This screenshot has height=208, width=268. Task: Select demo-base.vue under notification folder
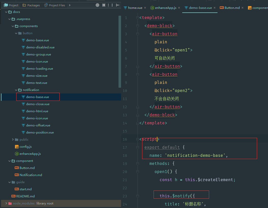point(38,97)
